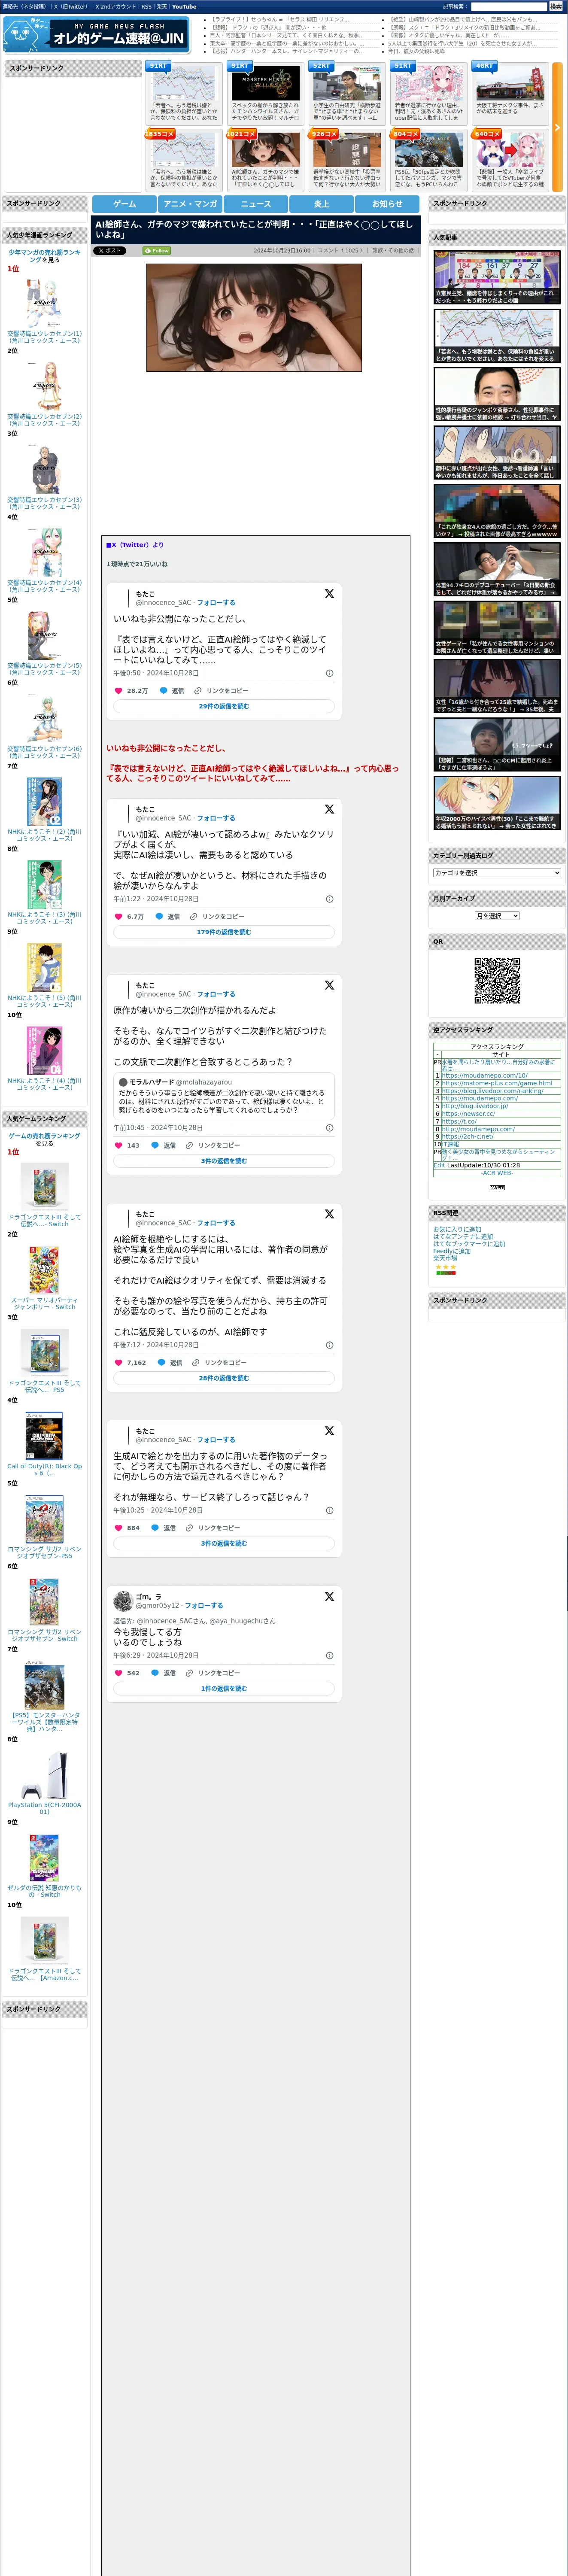This screenshot has width=568, height=2576.
Task: Click the QR code image
Action: click(x=497, y=981)
